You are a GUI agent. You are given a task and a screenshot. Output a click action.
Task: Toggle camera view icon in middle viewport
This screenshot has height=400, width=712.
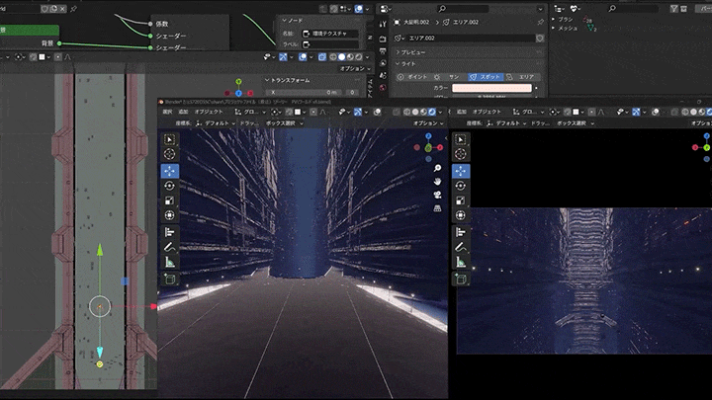[437, 195]
